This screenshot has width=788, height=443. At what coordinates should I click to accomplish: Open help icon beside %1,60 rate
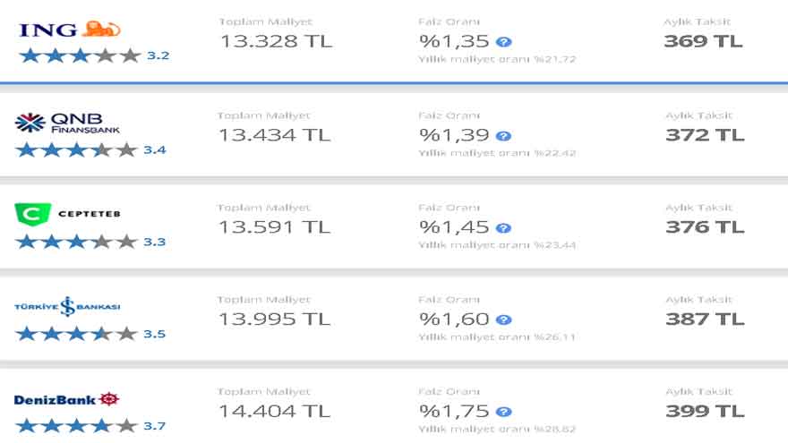pyautogui.click(x=504, y=319)
